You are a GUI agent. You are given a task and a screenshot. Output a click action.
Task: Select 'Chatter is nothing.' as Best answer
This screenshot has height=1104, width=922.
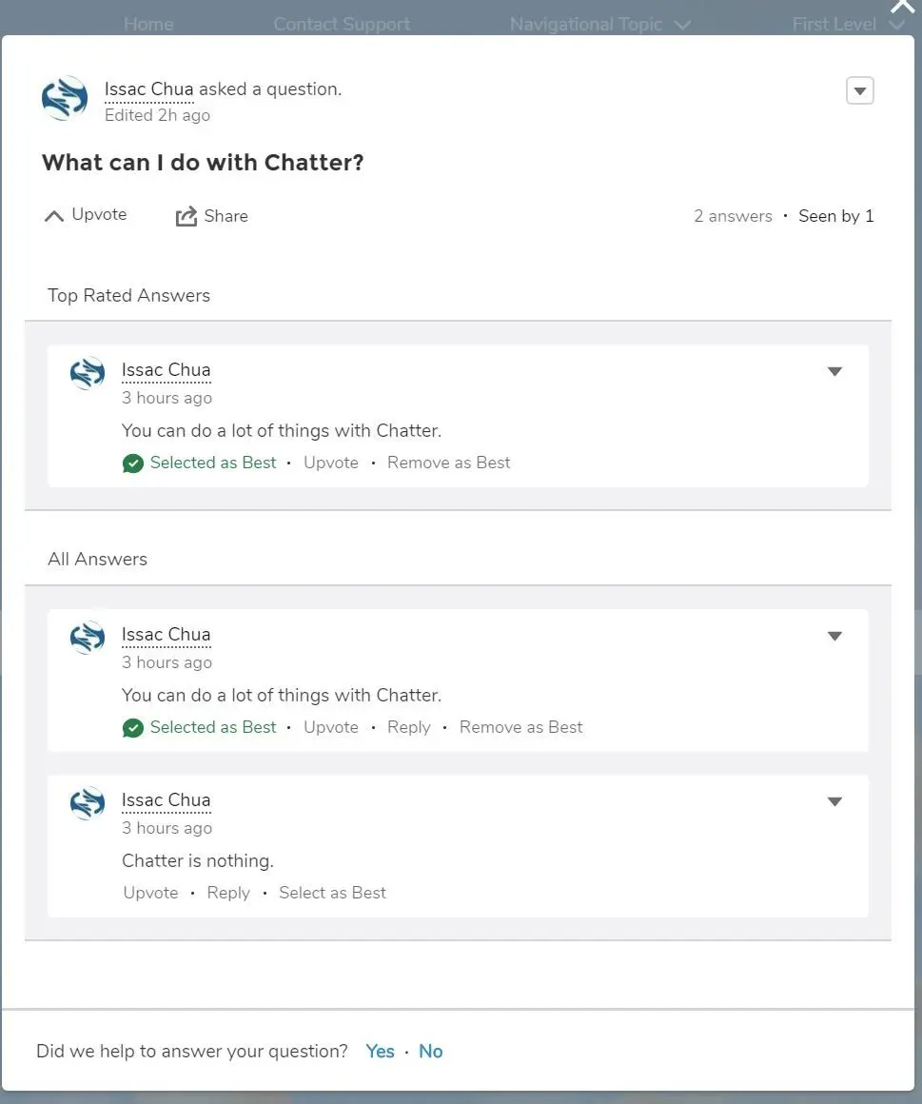coord(332,893)
